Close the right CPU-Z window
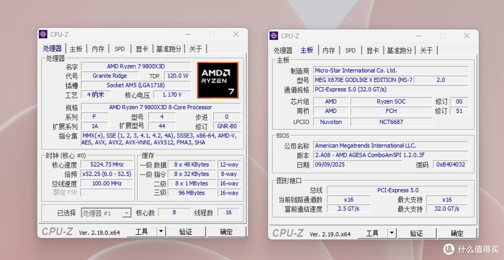The width and height of the screenshot is (504, 260). [x=467, y=36]
